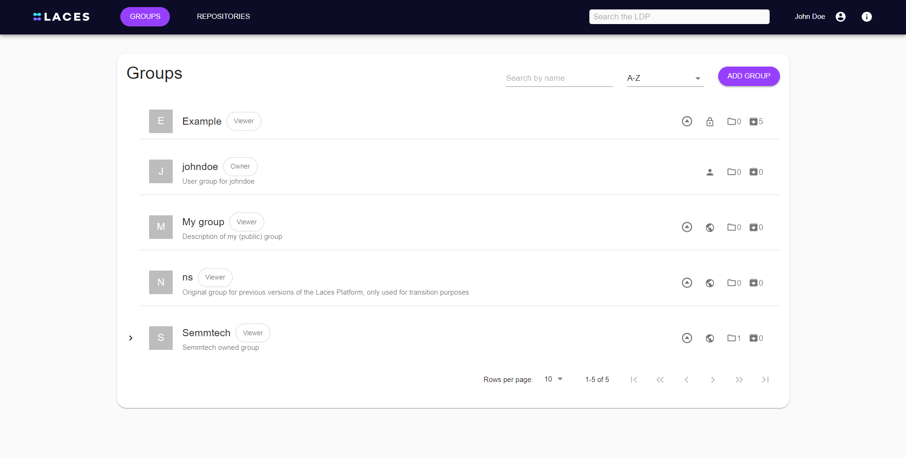The width and height of the screenshot is (906, 458).
Task: Click the public globe icon for My group
Action: 710,227
